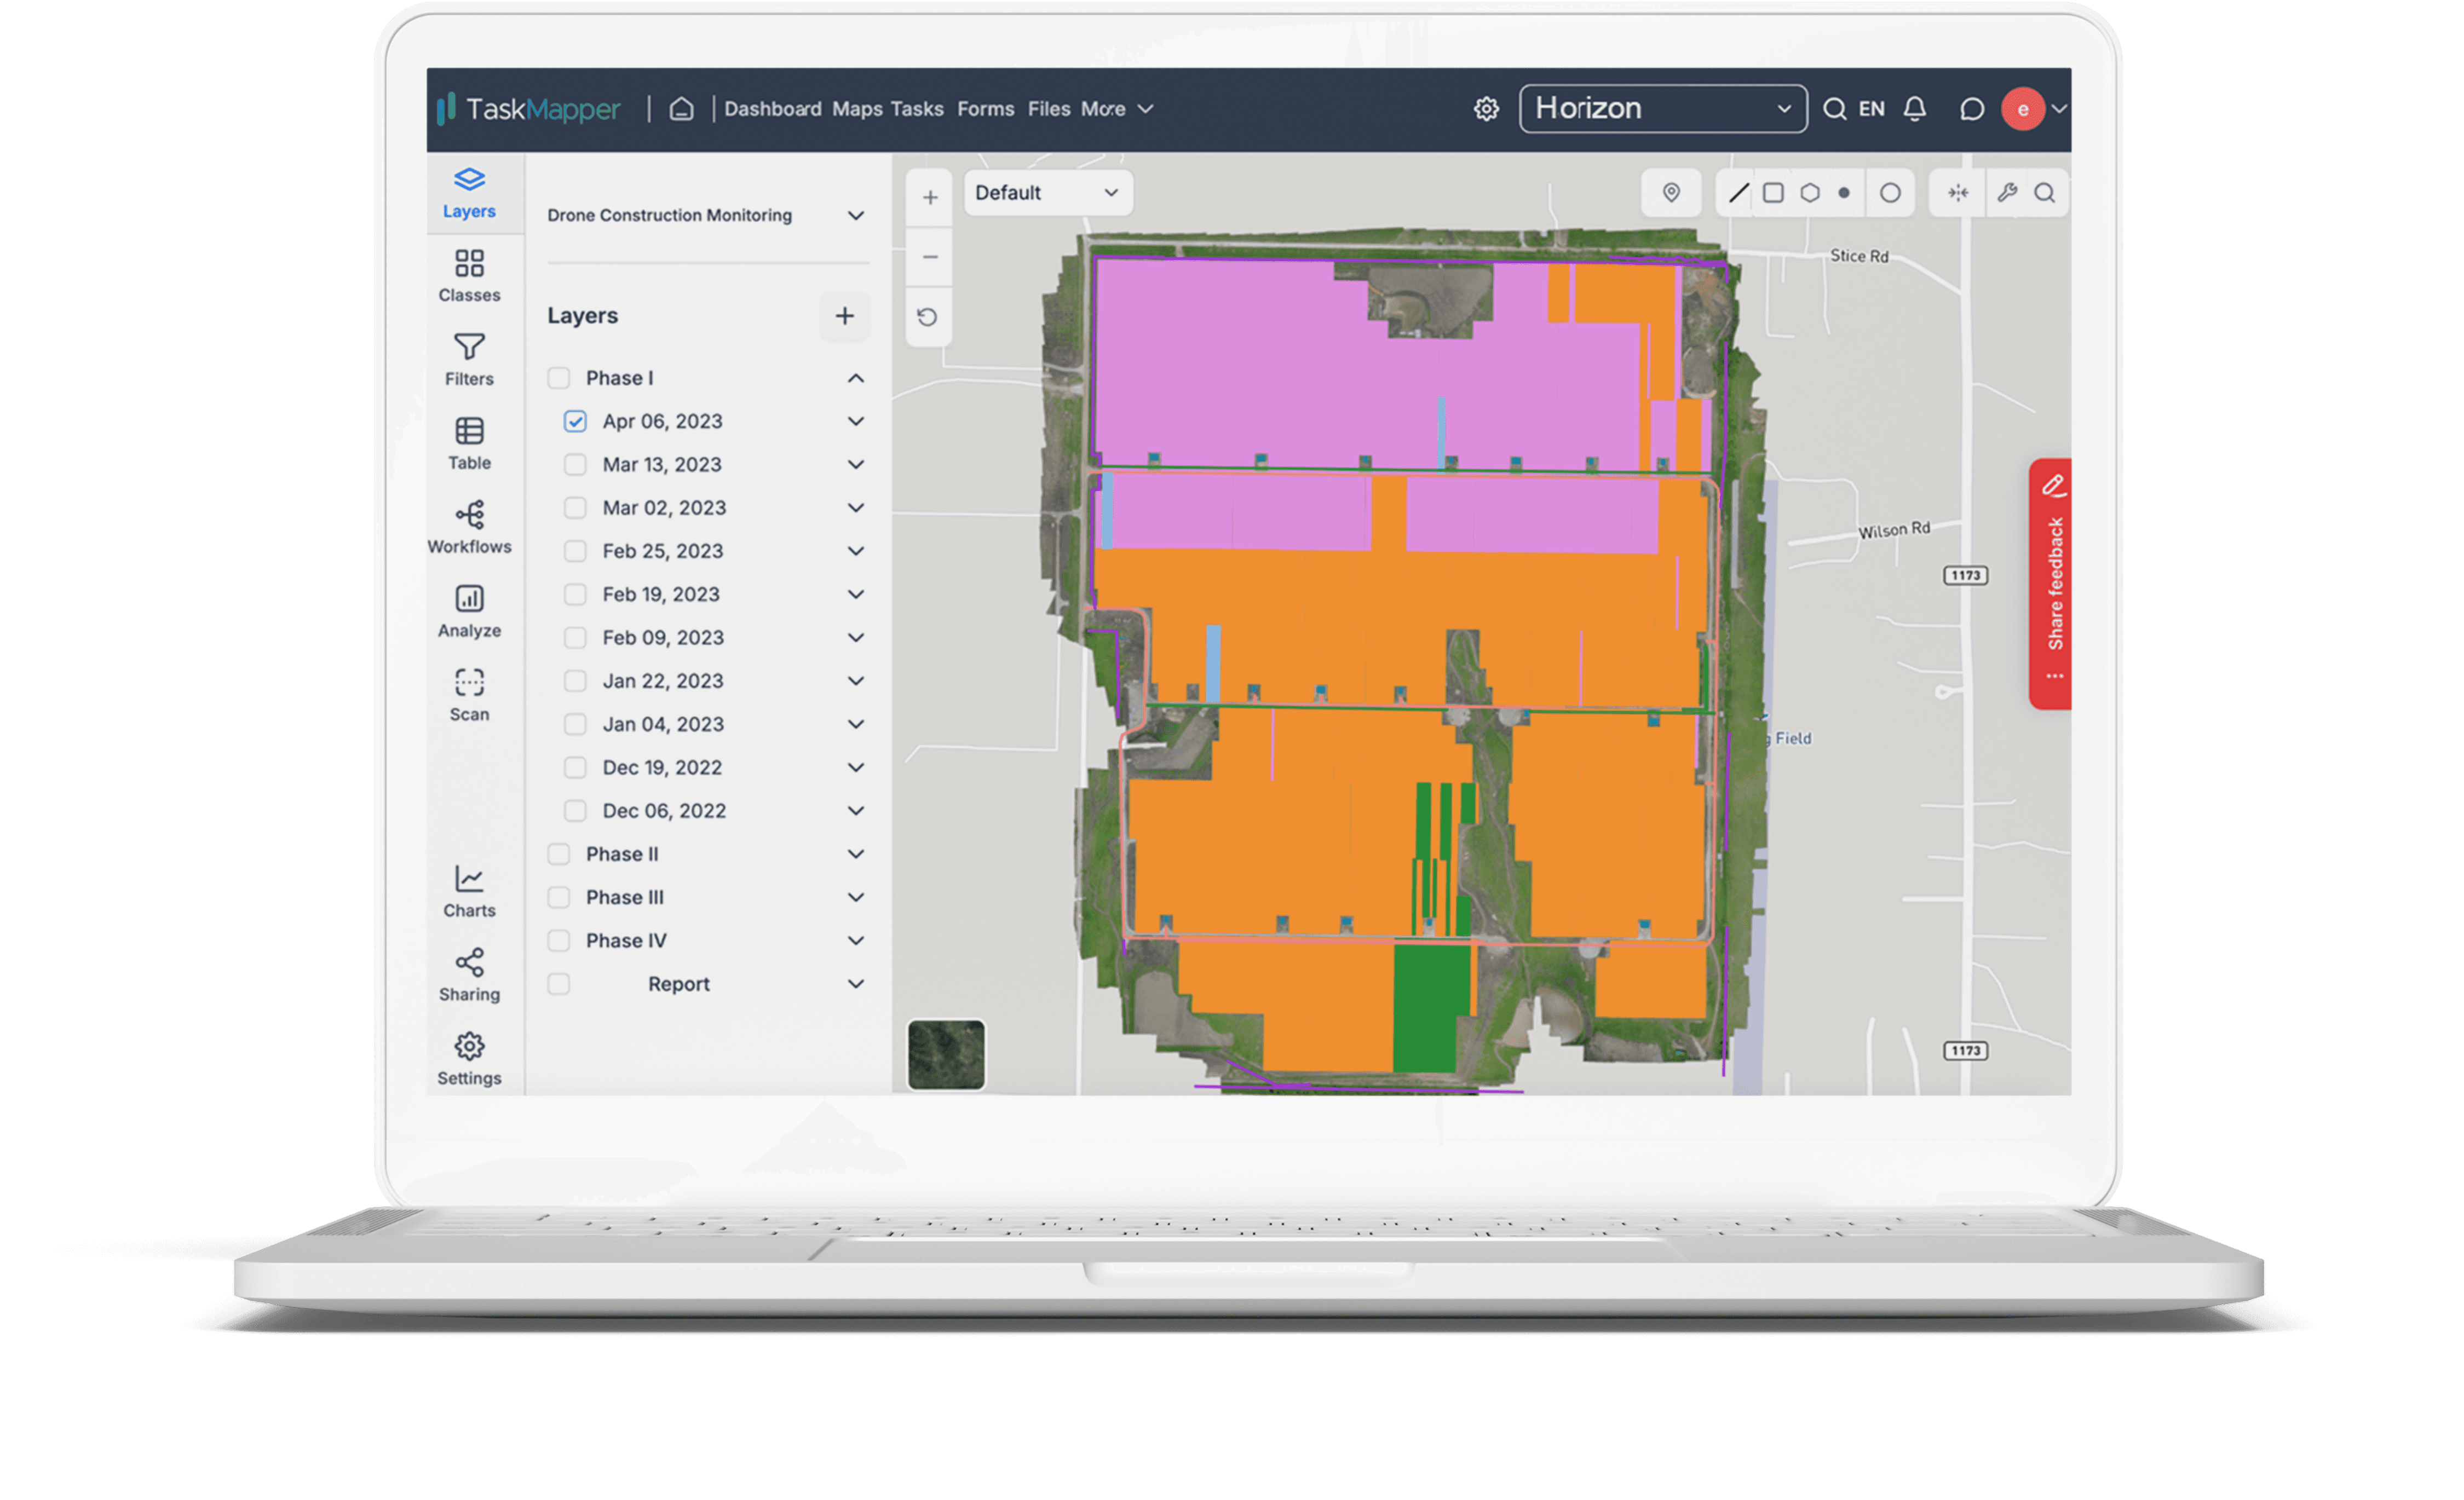Image resolution: width=2464 pixels, height=1500 pixels.
Task: Select the polygon drawing tool
Action: tap(1810, 192)
